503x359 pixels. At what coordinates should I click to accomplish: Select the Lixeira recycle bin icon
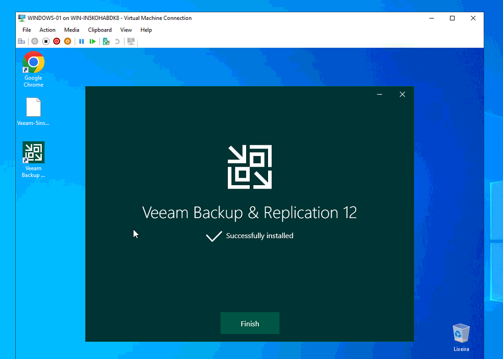[461, 338]
